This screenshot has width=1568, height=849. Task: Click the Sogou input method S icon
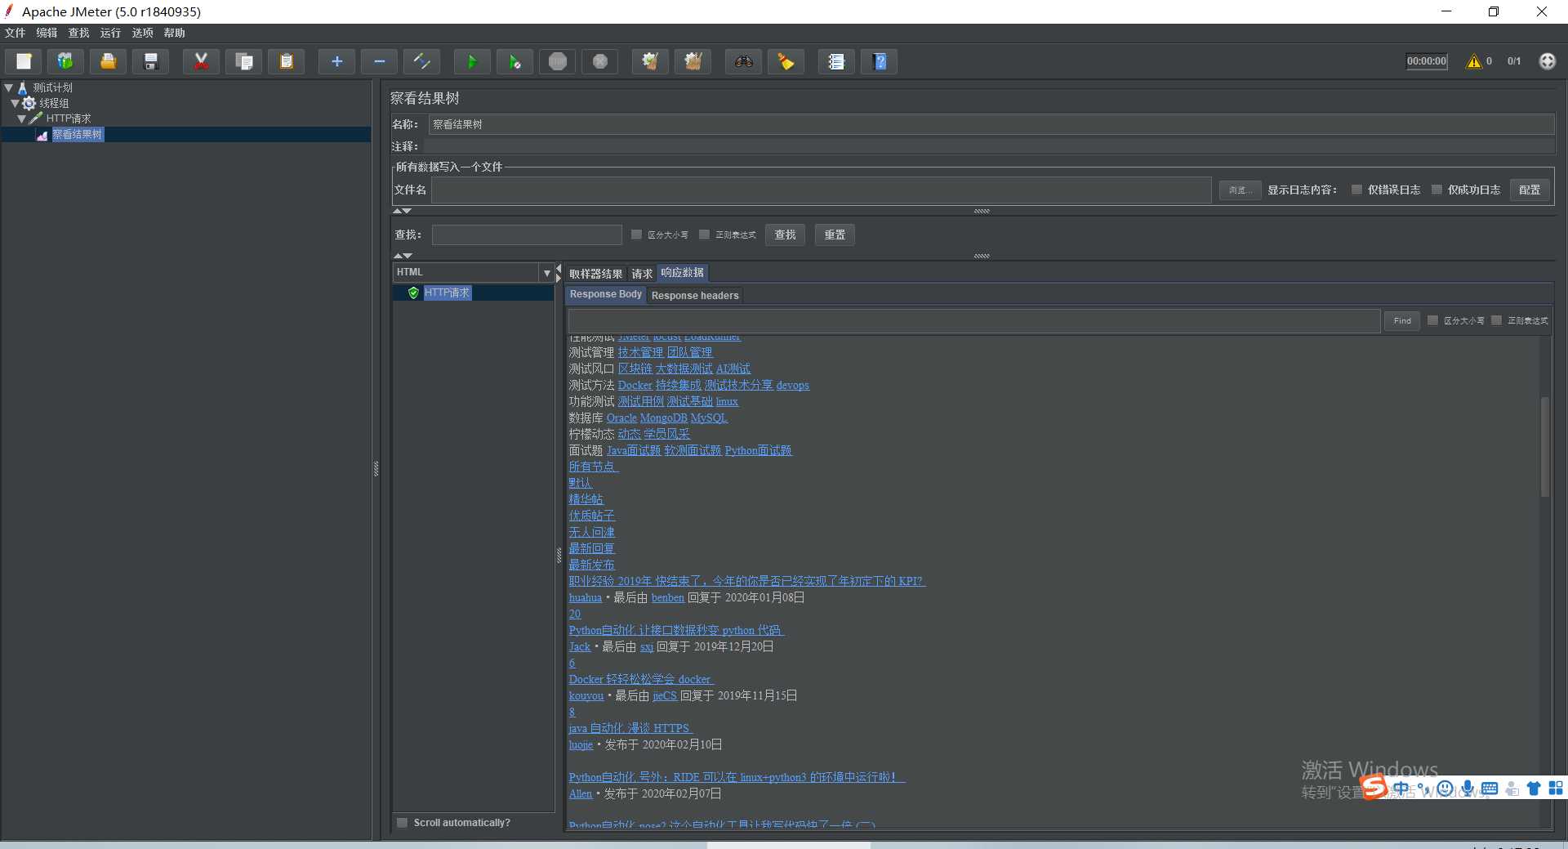click(1374, 787)
